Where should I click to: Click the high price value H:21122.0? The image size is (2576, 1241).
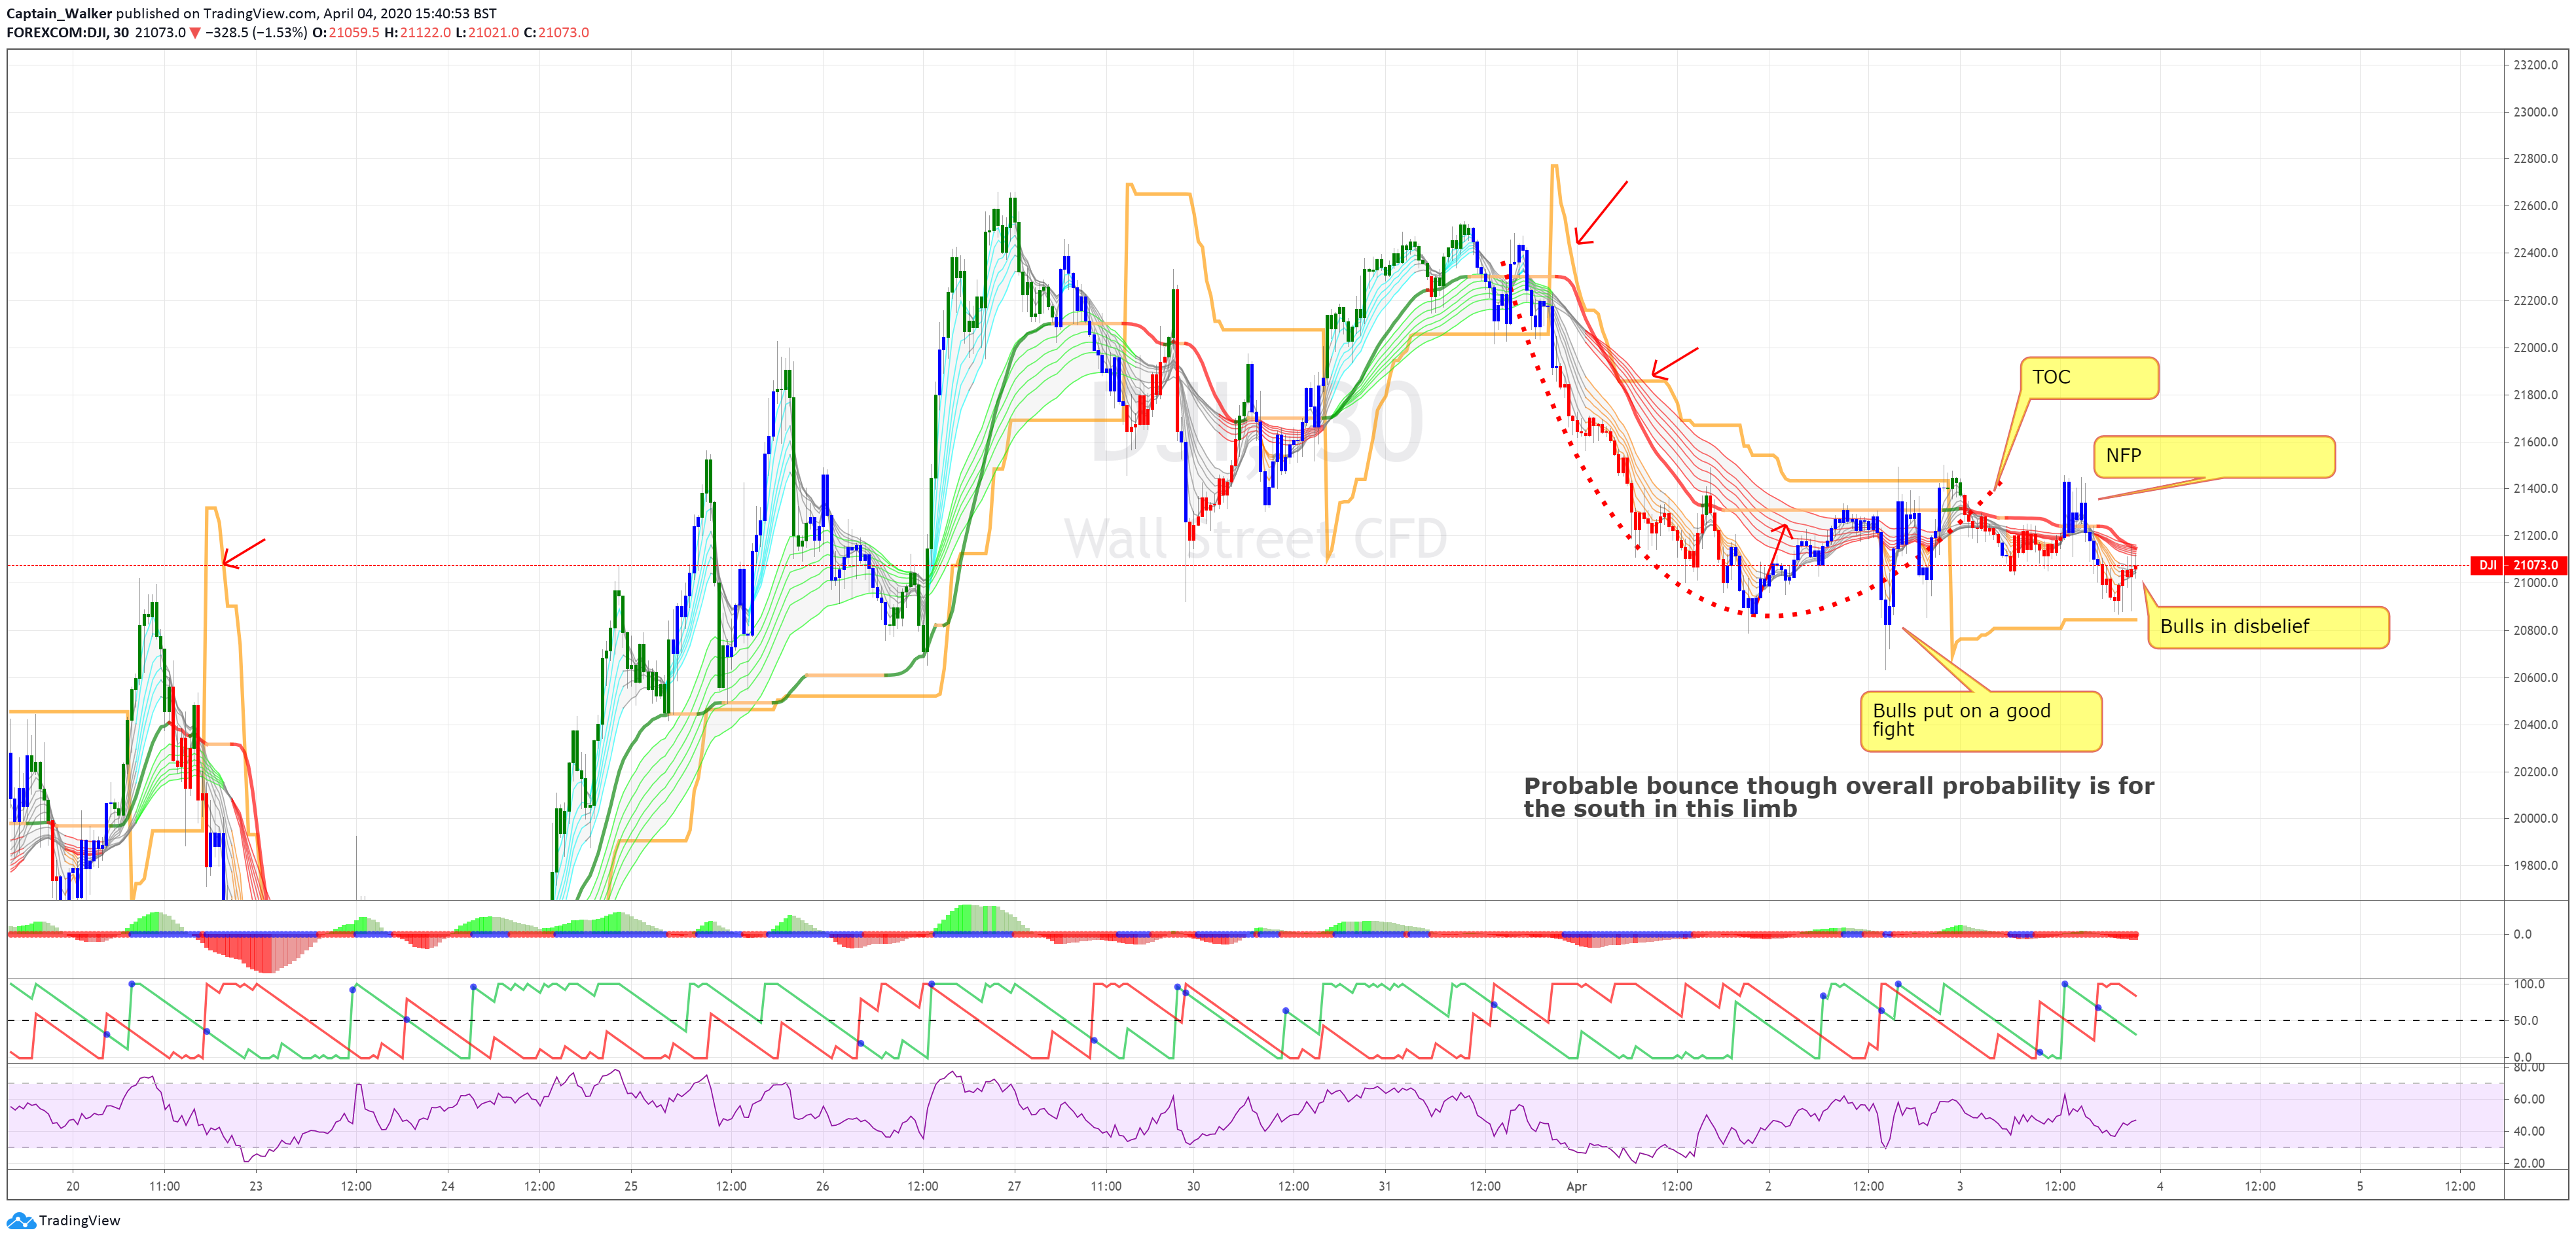coord(418,32)
